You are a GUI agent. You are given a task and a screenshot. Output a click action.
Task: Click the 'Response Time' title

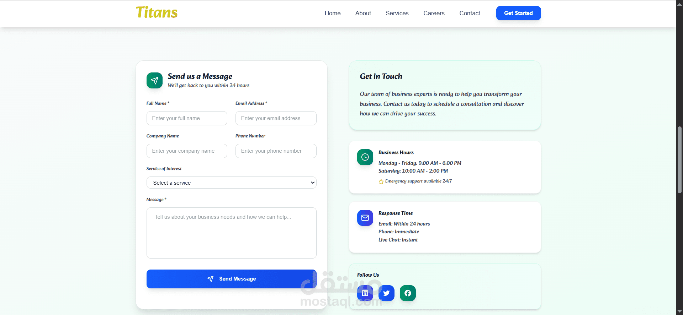pos(396,213)
